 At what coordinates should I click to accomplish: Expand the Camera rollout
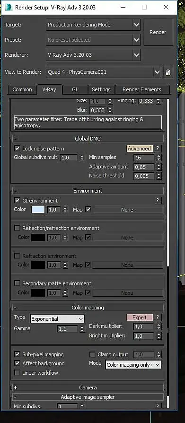pos(88,388)
